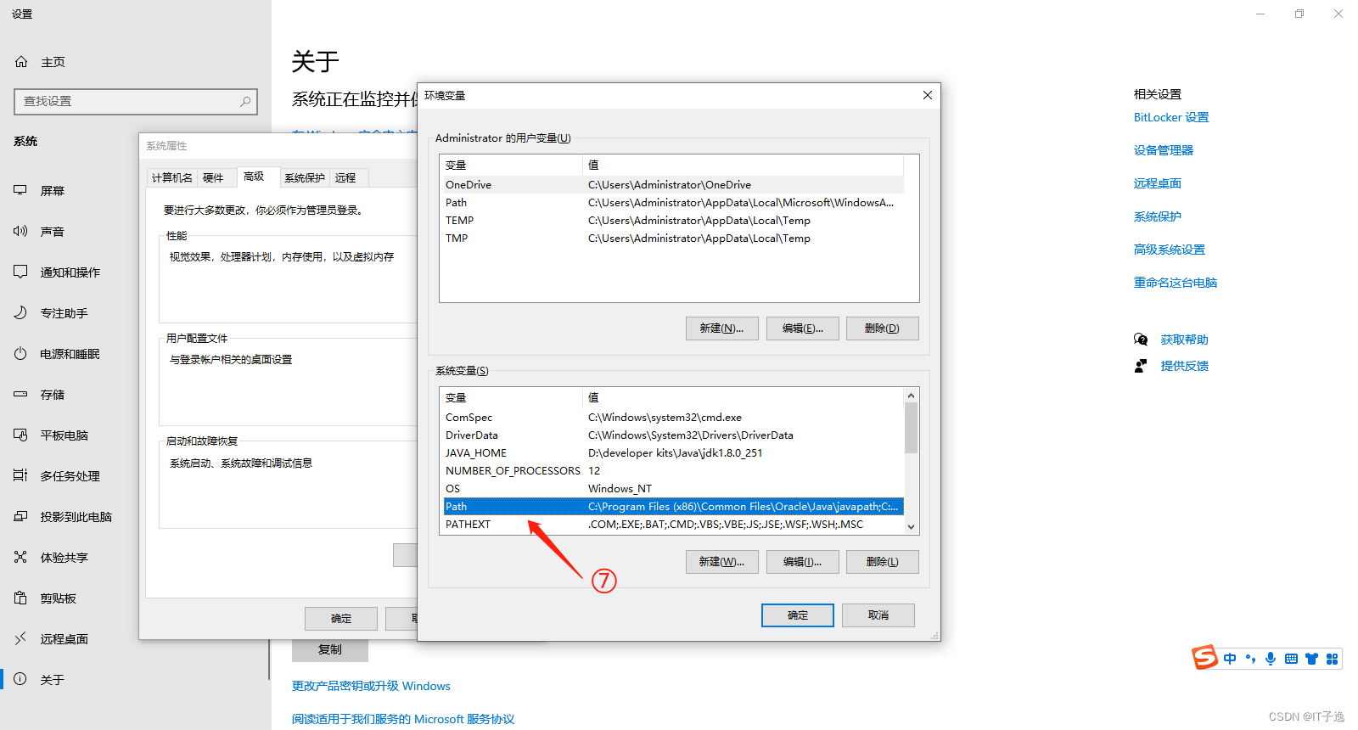Open the 主页 home icon in Settings
This screenshot has width=1358, height=730.
point(21,62)
